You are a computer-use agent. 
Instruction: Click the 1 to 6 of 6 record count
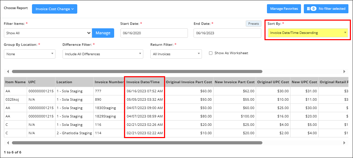click(13, 152)
